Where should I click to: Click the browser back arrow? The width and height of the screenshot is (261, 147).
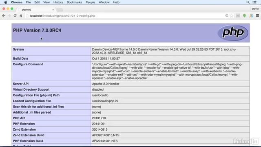pyautogui.click(x=4, y=16)
